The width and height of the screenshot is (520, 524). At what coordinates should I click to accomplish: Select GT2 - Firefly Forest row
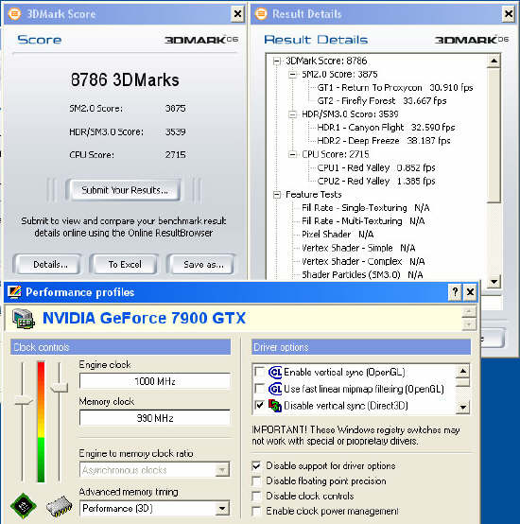coord(381,101)
